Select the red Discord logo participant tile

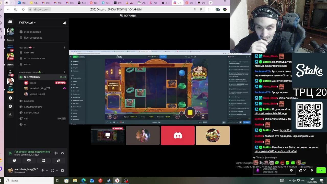coord(178,135)
